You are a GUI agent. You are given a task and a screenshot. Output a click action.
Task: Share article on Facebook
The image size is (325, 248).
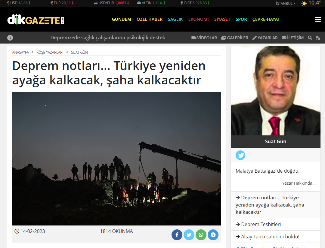tap(177, 235)
